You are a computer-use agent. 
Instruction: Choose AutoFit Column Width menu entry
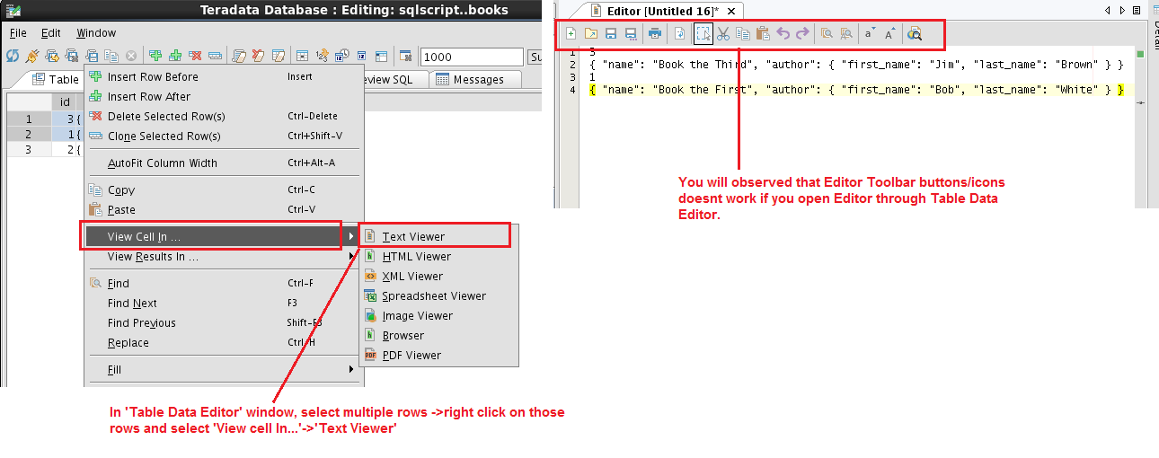224,163
